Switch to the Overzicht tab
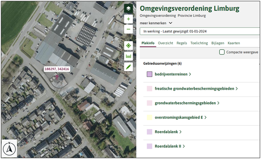Screen dimensions: 261x159 pyautogui.click(x=165, y=43)
